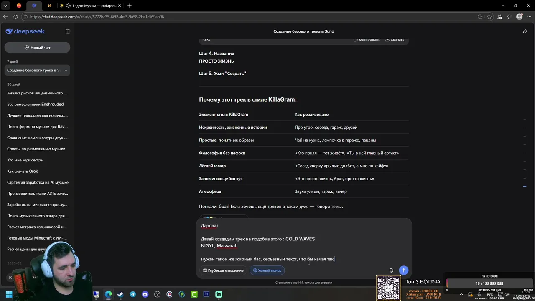Open the favorites list icon
The height and width of the screenshot is (301, 535).
[x=510, y=17]
